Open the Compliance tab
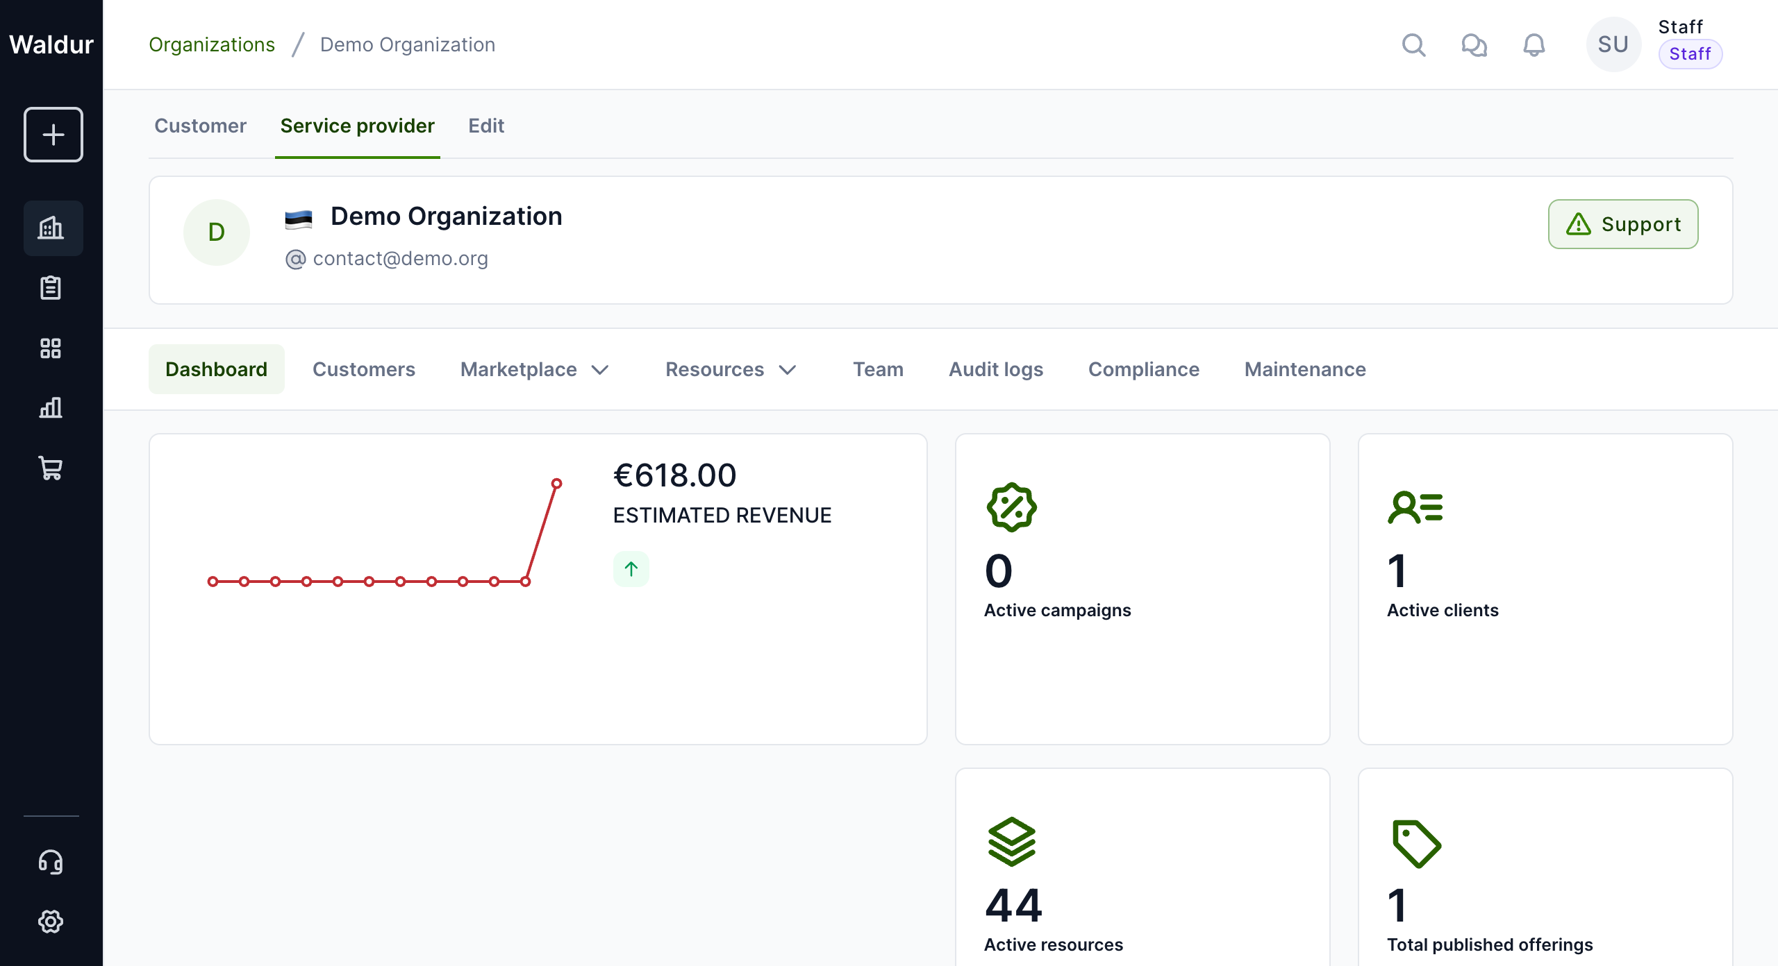The height and width of the screenshot is (966, 1778). (1143, 369)
